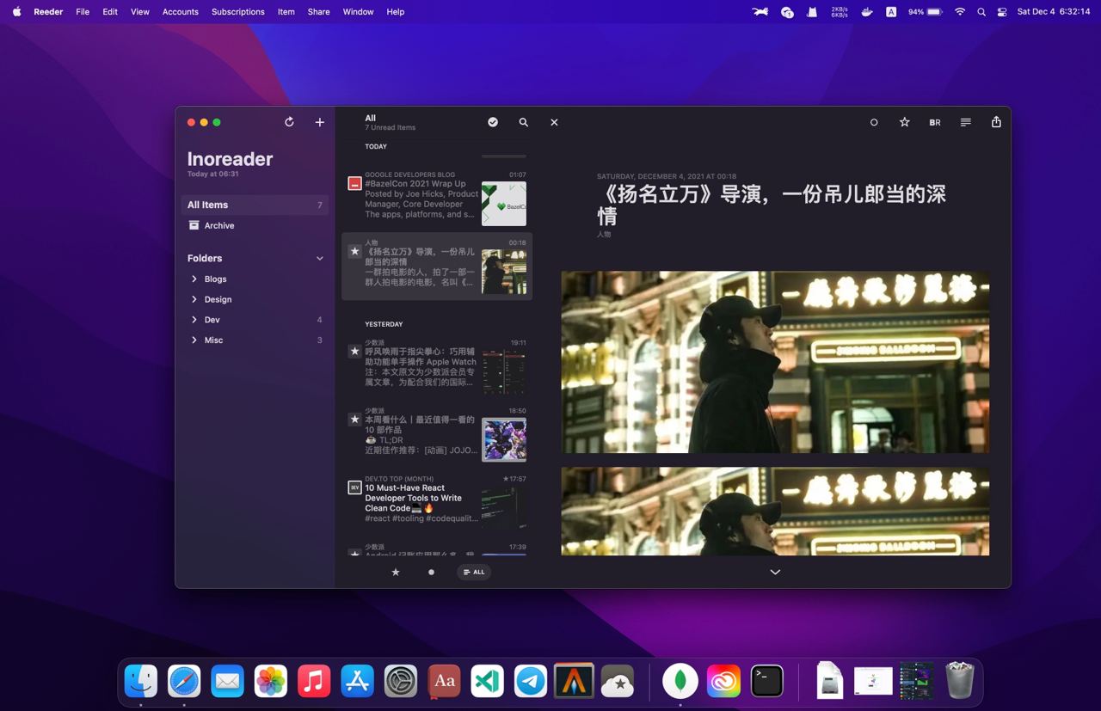Add a new subscription with the plus icon
This screenshot has height=711, width=1101.
pos(319,121)
